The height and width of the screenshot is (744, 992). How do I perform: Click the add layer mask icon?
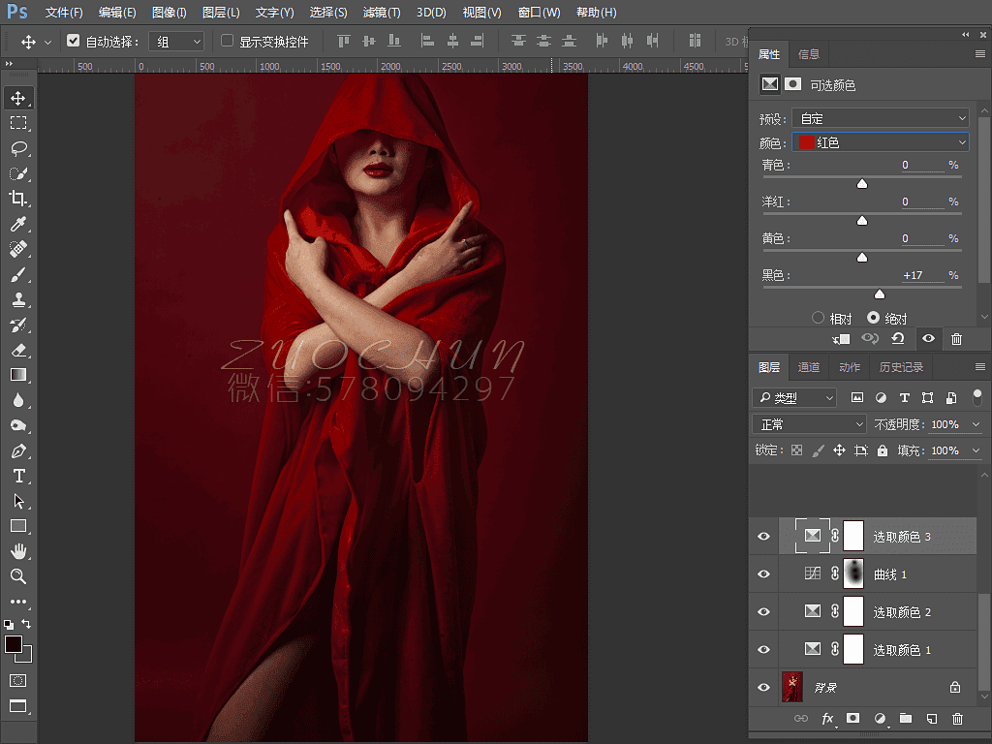tap(852, 719)
